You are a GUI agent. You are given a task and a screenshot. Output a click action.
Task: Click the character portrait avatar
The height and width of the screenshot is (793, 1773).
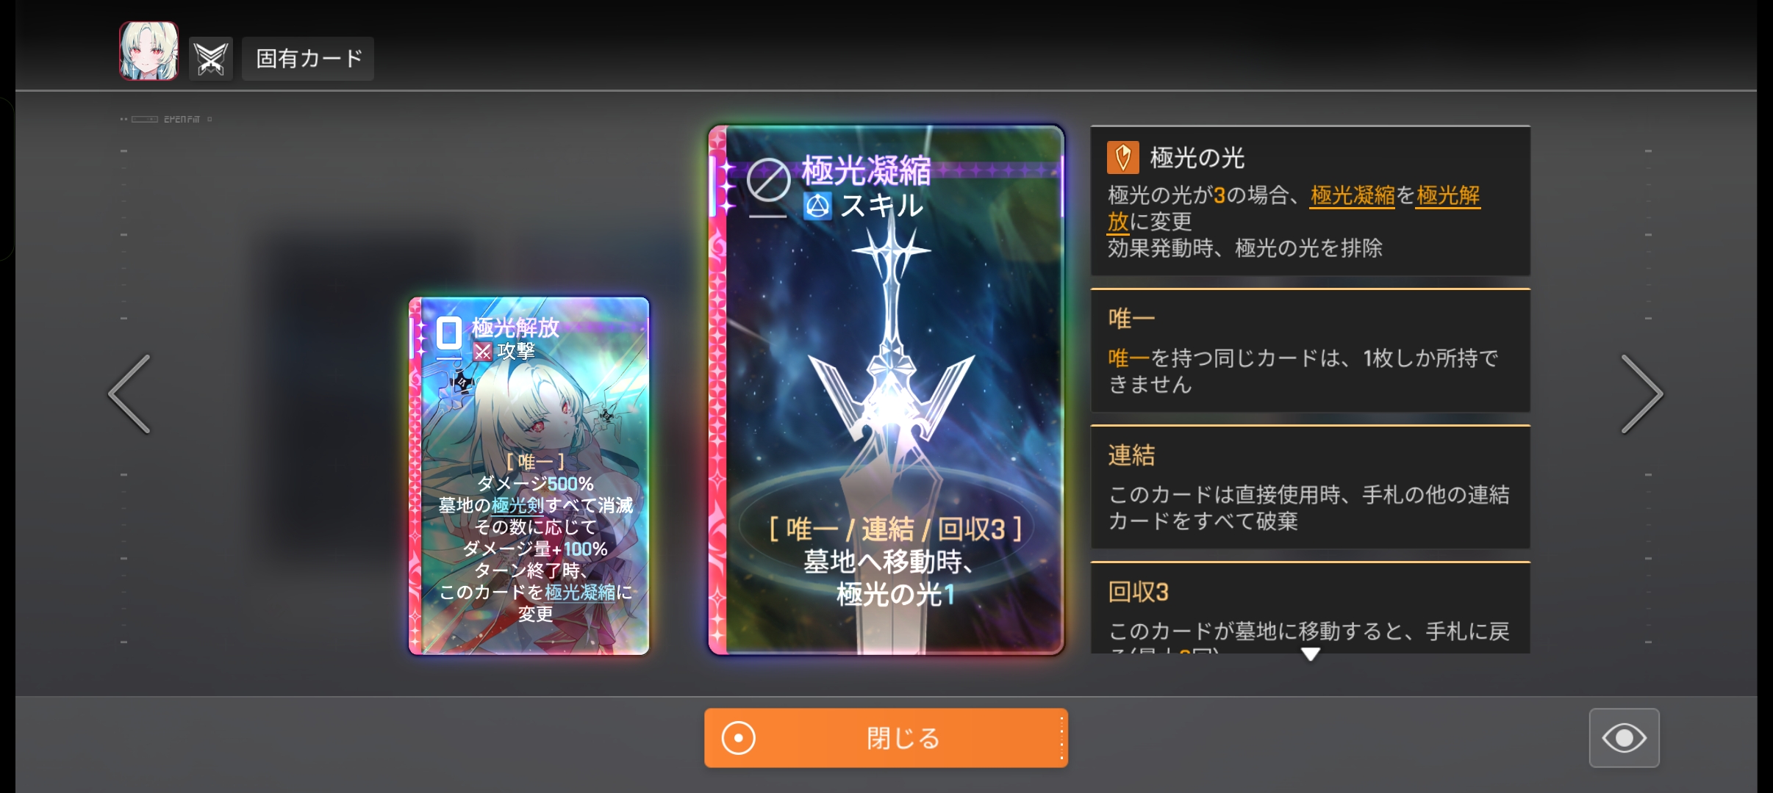click(149, 51)
